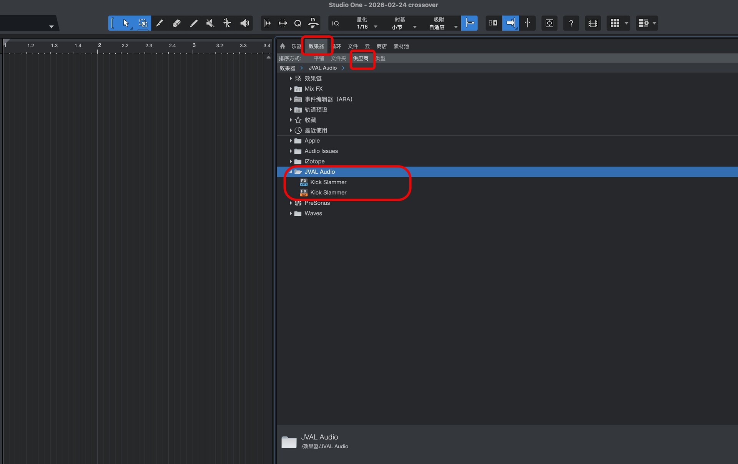This screenshot has height=464, width=738.
Task: Expand the Waves vendor folder
Action: 291,213
